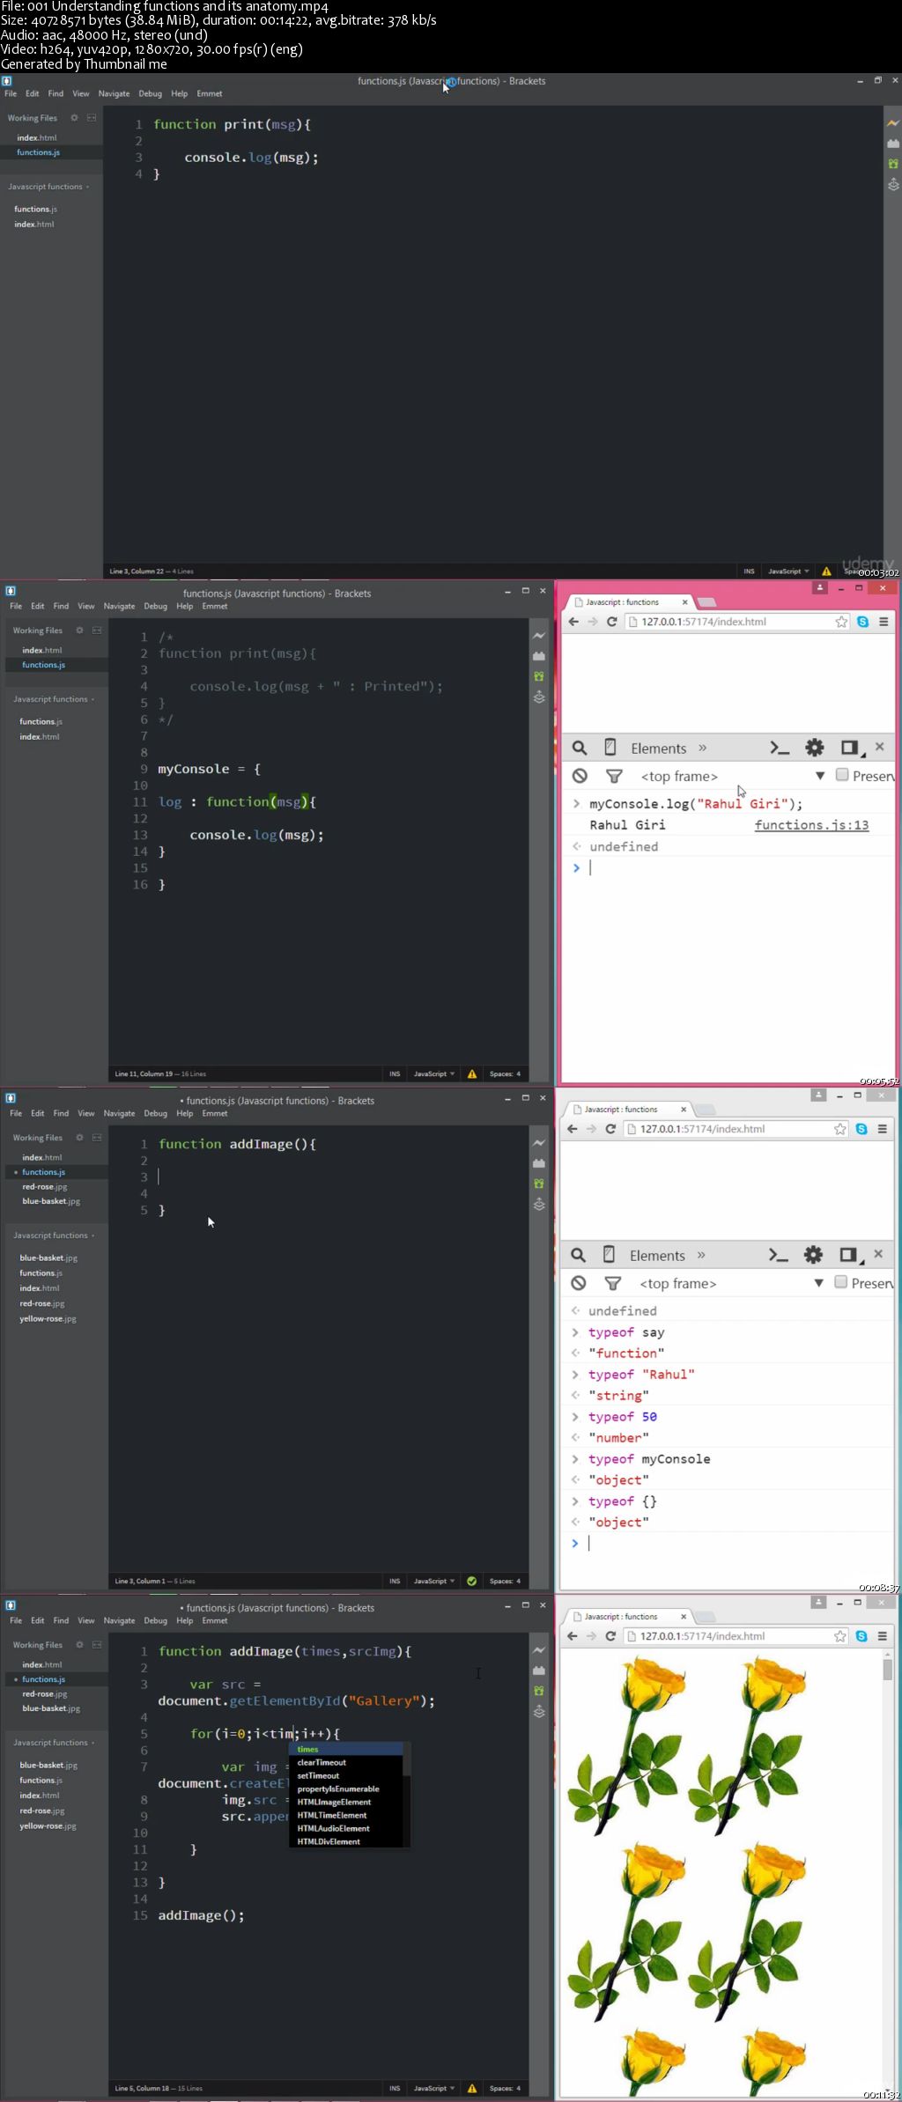The width and height of the screenshot is (902, 2102).
Task: Click green gift-box icon in myConsole Brackets window toolbar
Action: click(539, 676)
